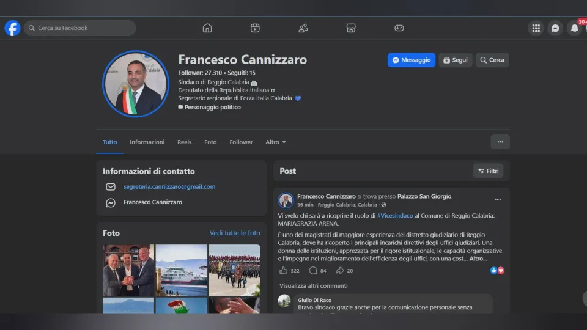This screenshot has height=330, width=587.
Task: Switch to the Informazioni tab
Action: (147, 142)
